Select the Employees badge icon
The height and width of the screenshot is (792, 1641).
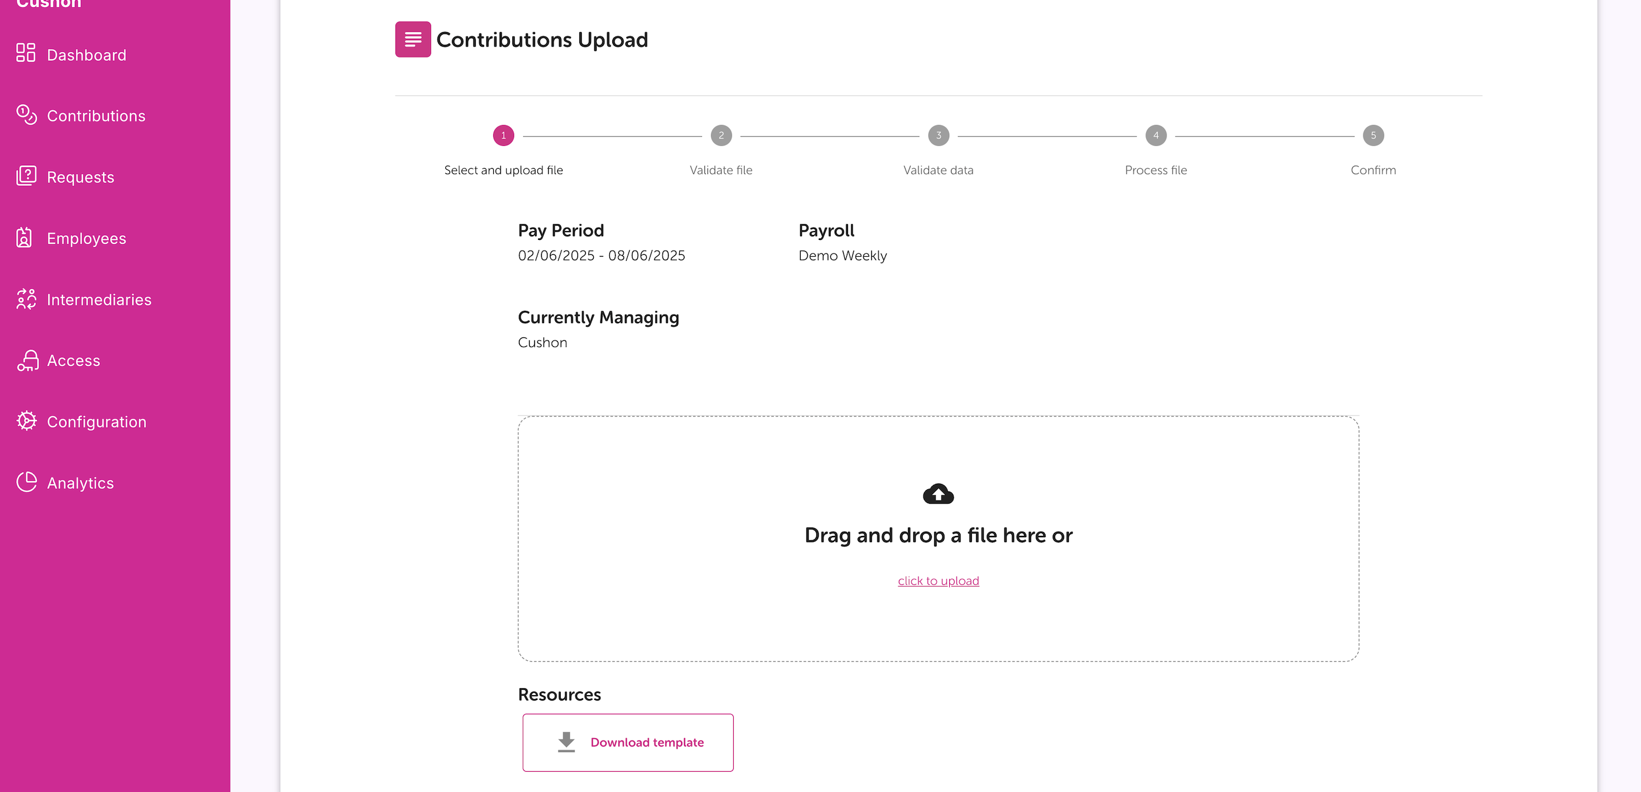24,237
